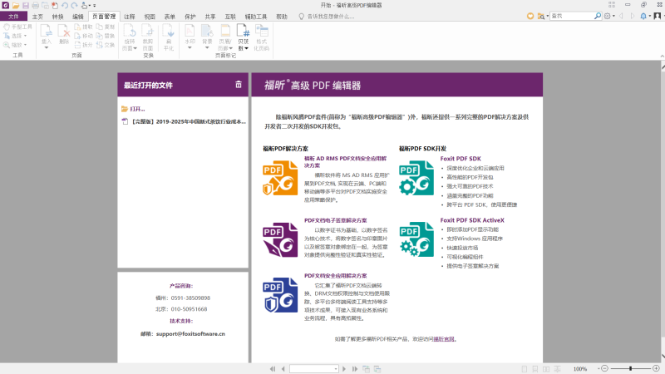665x374 pixels.
Task: Click the 福昕官网 website link
Action: click(444, 339)
